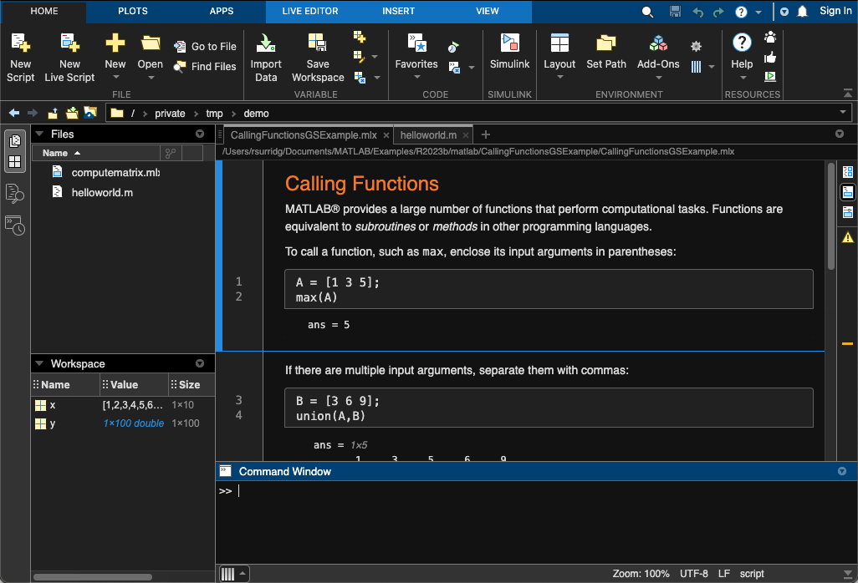
Task: Collapse the Files panel
Action: [x=39, y=134]
